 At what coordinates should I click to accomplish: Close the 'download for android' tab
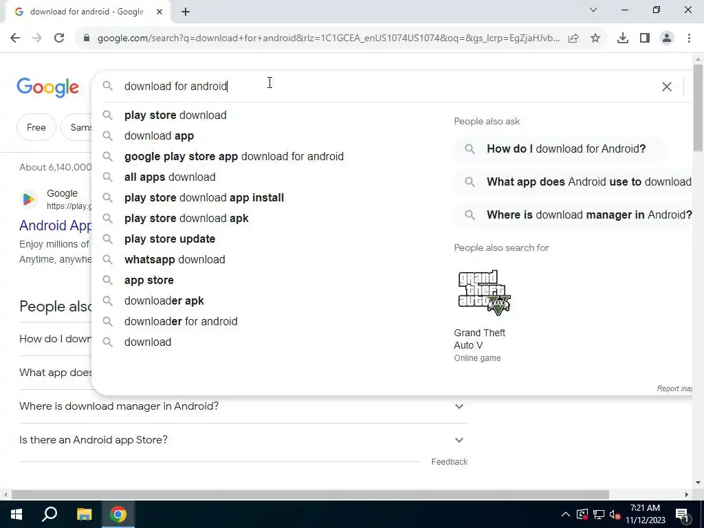(x=159, y=12)
